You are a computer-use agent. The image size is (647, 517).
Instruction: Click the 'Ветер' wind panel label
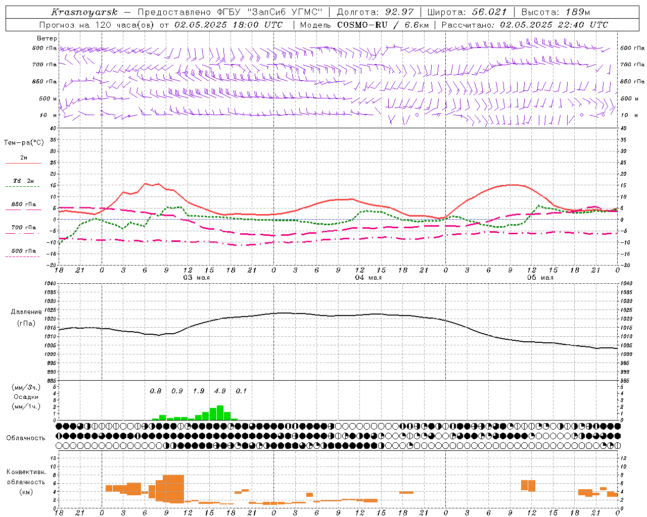pyautogui.click(x=47, y=38)
